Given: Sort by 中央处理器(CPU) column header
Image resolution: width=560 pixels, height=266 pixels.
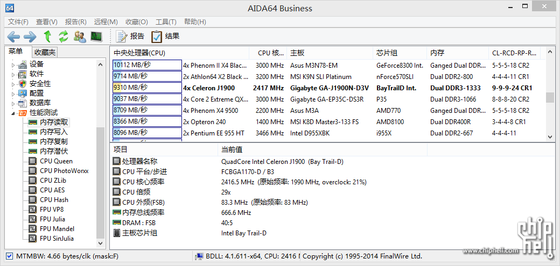Looking at the screenshot, I should click(x=180, y=53).
